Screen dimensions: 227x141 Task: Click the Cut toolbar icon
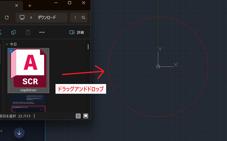1,32
